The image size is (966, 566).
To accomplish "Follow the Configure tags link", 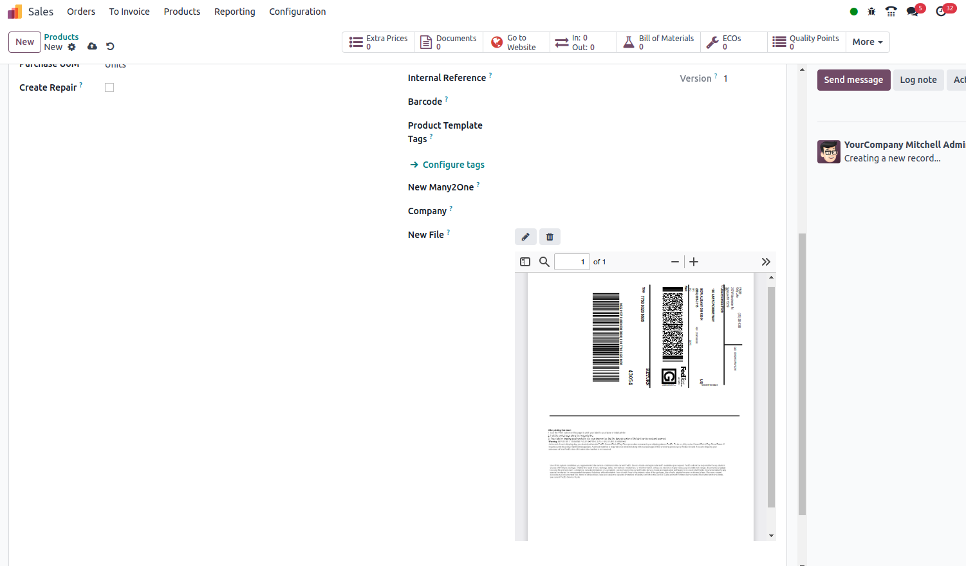I will tap(447, 165).
